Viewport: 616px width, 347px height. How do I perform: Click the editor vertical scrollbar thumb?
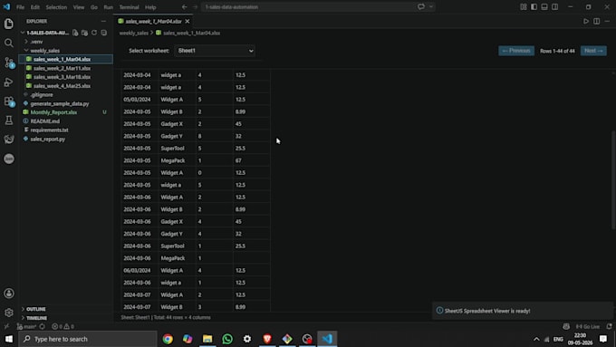(x=613, y=179)
